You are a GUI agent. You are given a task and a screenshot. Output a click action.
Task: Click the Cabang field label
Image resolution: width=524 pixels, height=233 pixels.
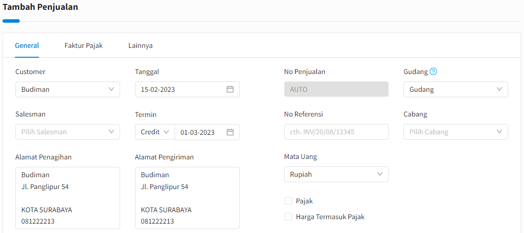point(415,114)
